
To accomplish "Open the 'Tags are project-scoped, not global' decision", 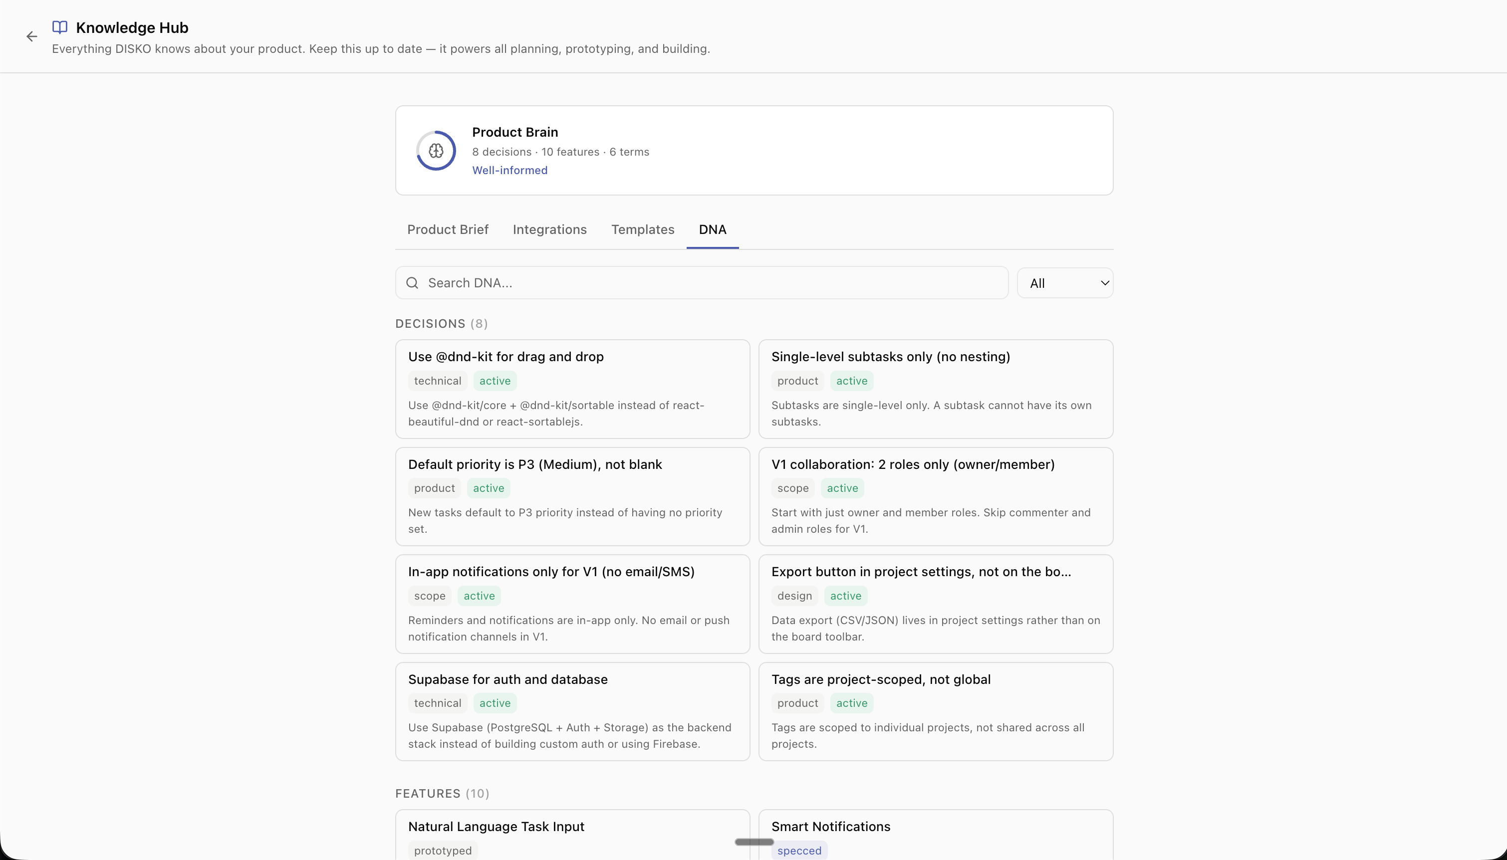I will [x=881, y=679].
